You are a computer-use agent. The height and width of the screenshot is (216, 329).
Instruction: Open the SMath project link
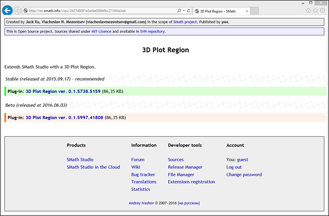[186, 22]
